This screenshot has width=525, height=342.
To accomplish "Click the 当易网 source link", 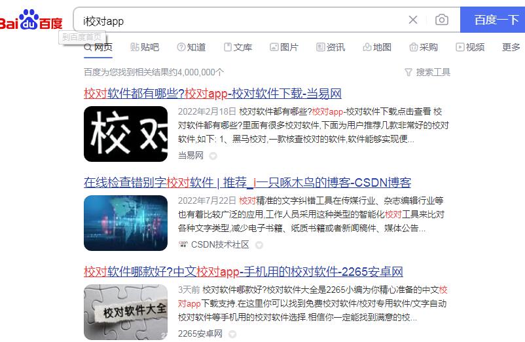I will click(x=190, y=155).
